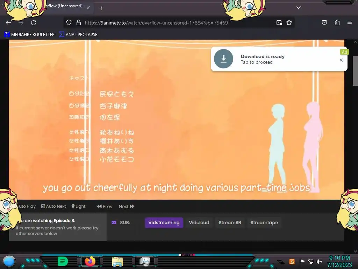This screenshot has width=358, height=269.
Task: Open system monitor taskbar app
Action: 145,261
